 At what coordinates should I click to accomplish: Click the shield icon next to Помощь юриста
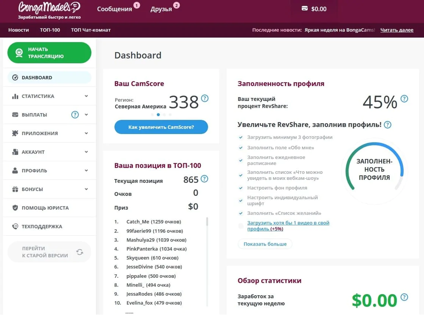(15, 208)
